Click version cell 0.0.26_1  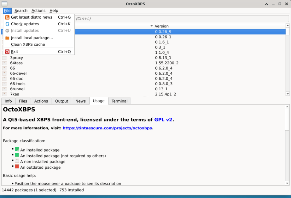pyautogui.click(x=163, y=37)
